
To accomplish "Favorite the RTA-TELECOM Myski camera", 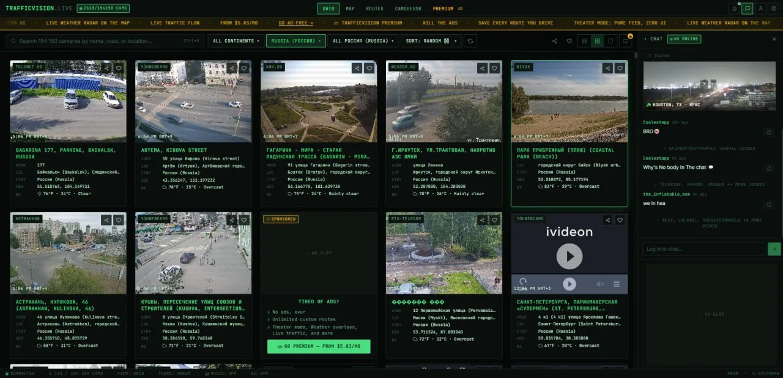I will pyautogui.click(x=494, y=220).
